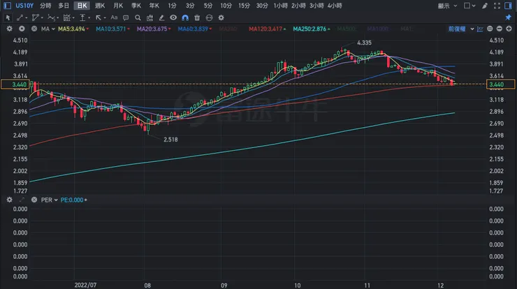Click the sync drawings icon
Viewport: 517px width, 289px height.
(209, 17)
